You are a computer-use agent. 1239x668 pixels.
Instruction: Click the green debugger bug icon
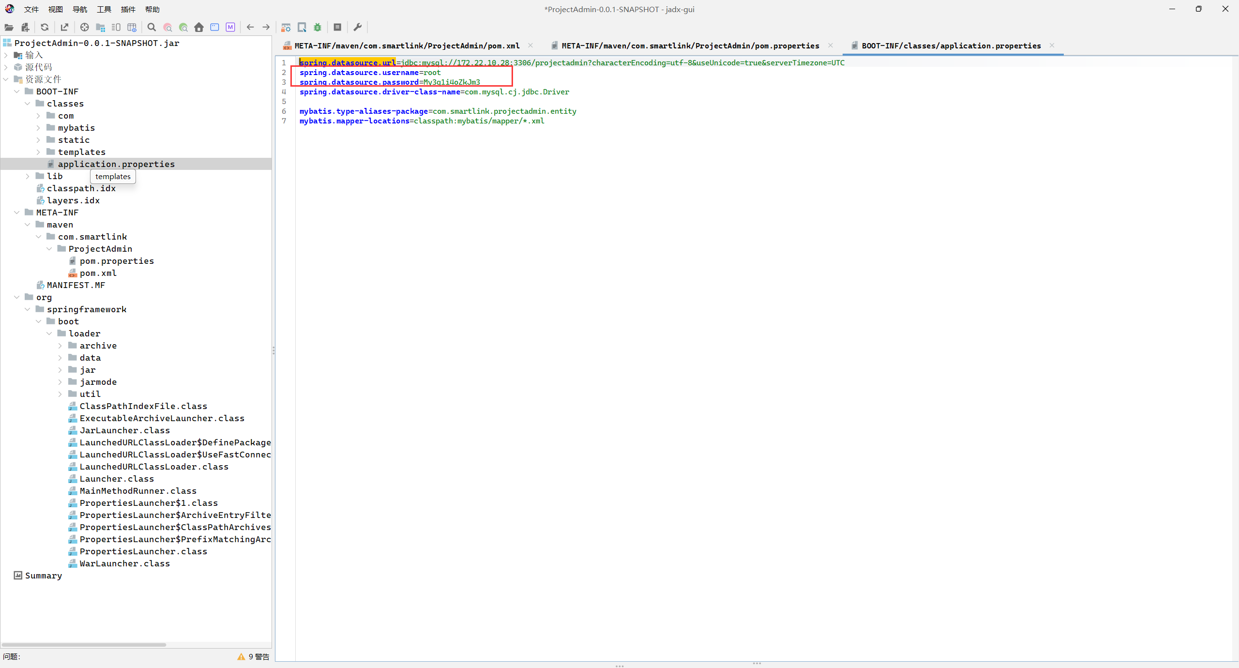[317, 27]
